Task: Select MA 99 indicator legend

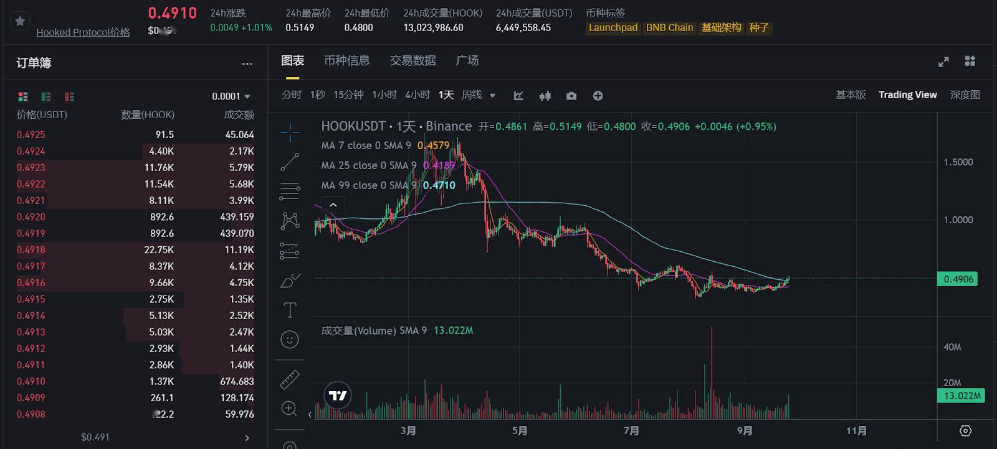Action: point(388,185)
